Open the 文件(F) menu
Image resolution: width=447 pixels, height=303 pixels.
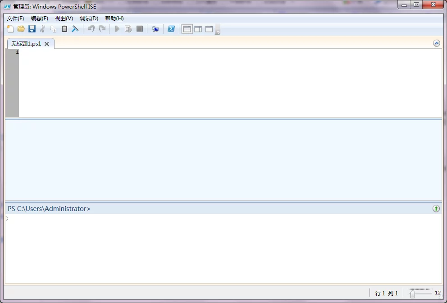coord(15,18)
